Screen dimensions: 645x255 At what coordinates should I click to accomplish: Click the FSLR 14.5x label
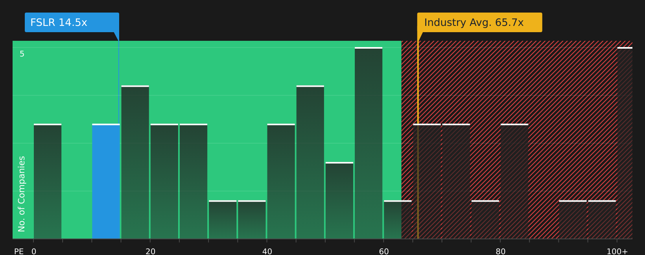pyautogui.click(x=72, y=22)
